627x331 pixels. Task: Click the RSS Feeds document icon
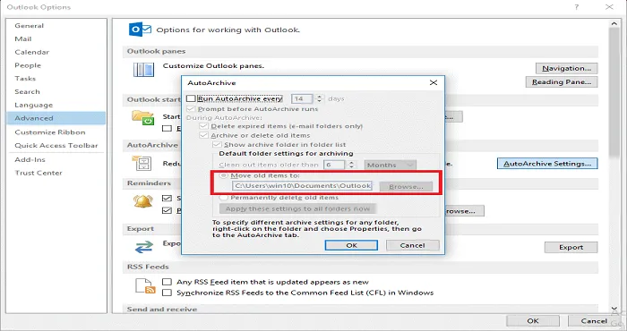coord(145,286)
